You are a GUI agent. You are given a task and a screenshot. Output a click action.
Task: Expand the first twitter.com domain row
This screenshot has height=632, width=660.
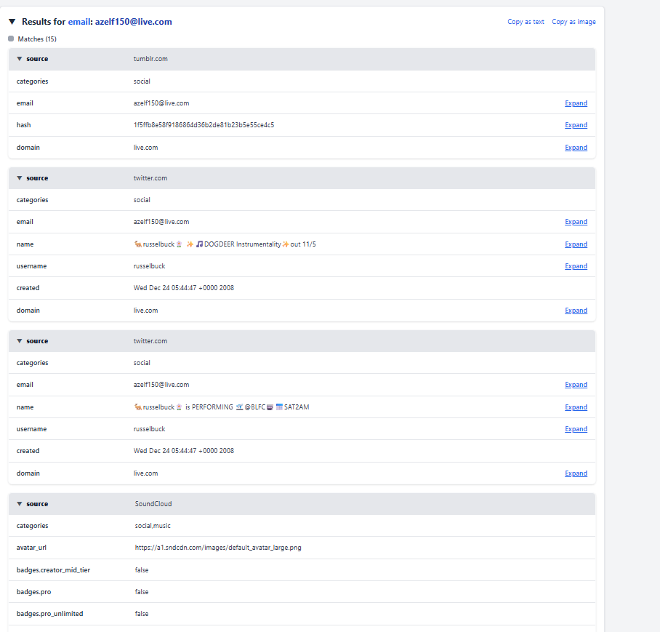click(576, 311)
